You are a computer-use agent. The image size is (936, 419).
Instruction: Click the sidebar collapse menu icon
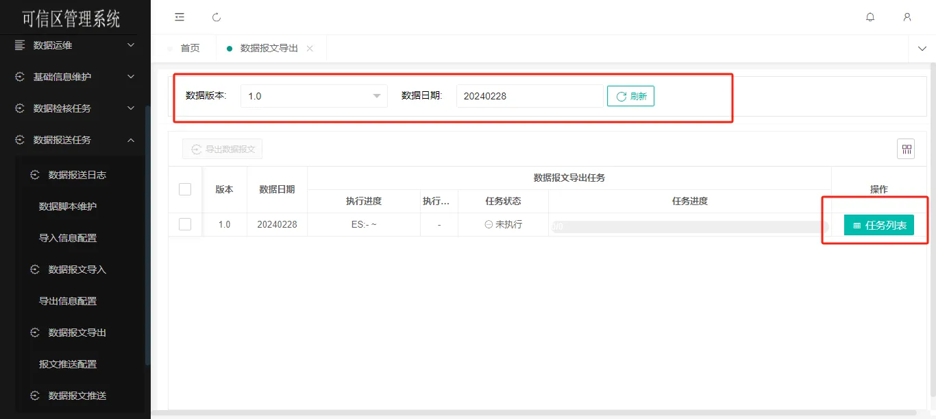tap(180, 17)
